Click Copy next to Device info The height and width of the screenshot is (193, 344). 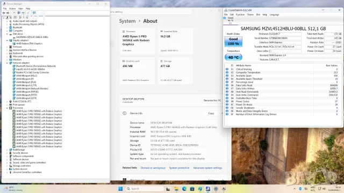(211, 113)
